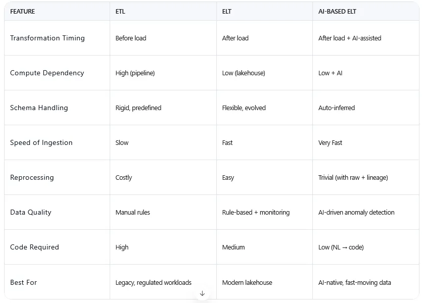This screenshot has height=303, width=422.
Task: Select the AI-BASED ELT column header
Action: pos(337,12)
